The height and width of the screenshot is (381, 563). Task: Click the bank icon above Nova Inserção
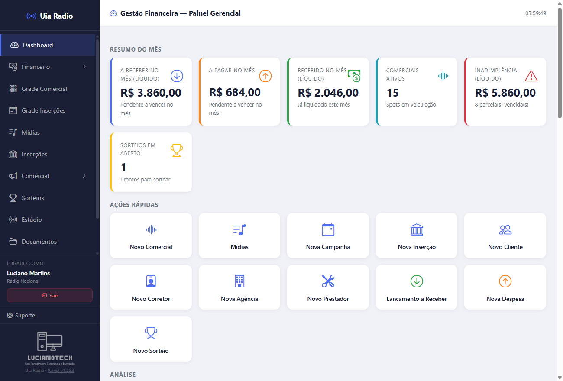[x=417, y=229]
